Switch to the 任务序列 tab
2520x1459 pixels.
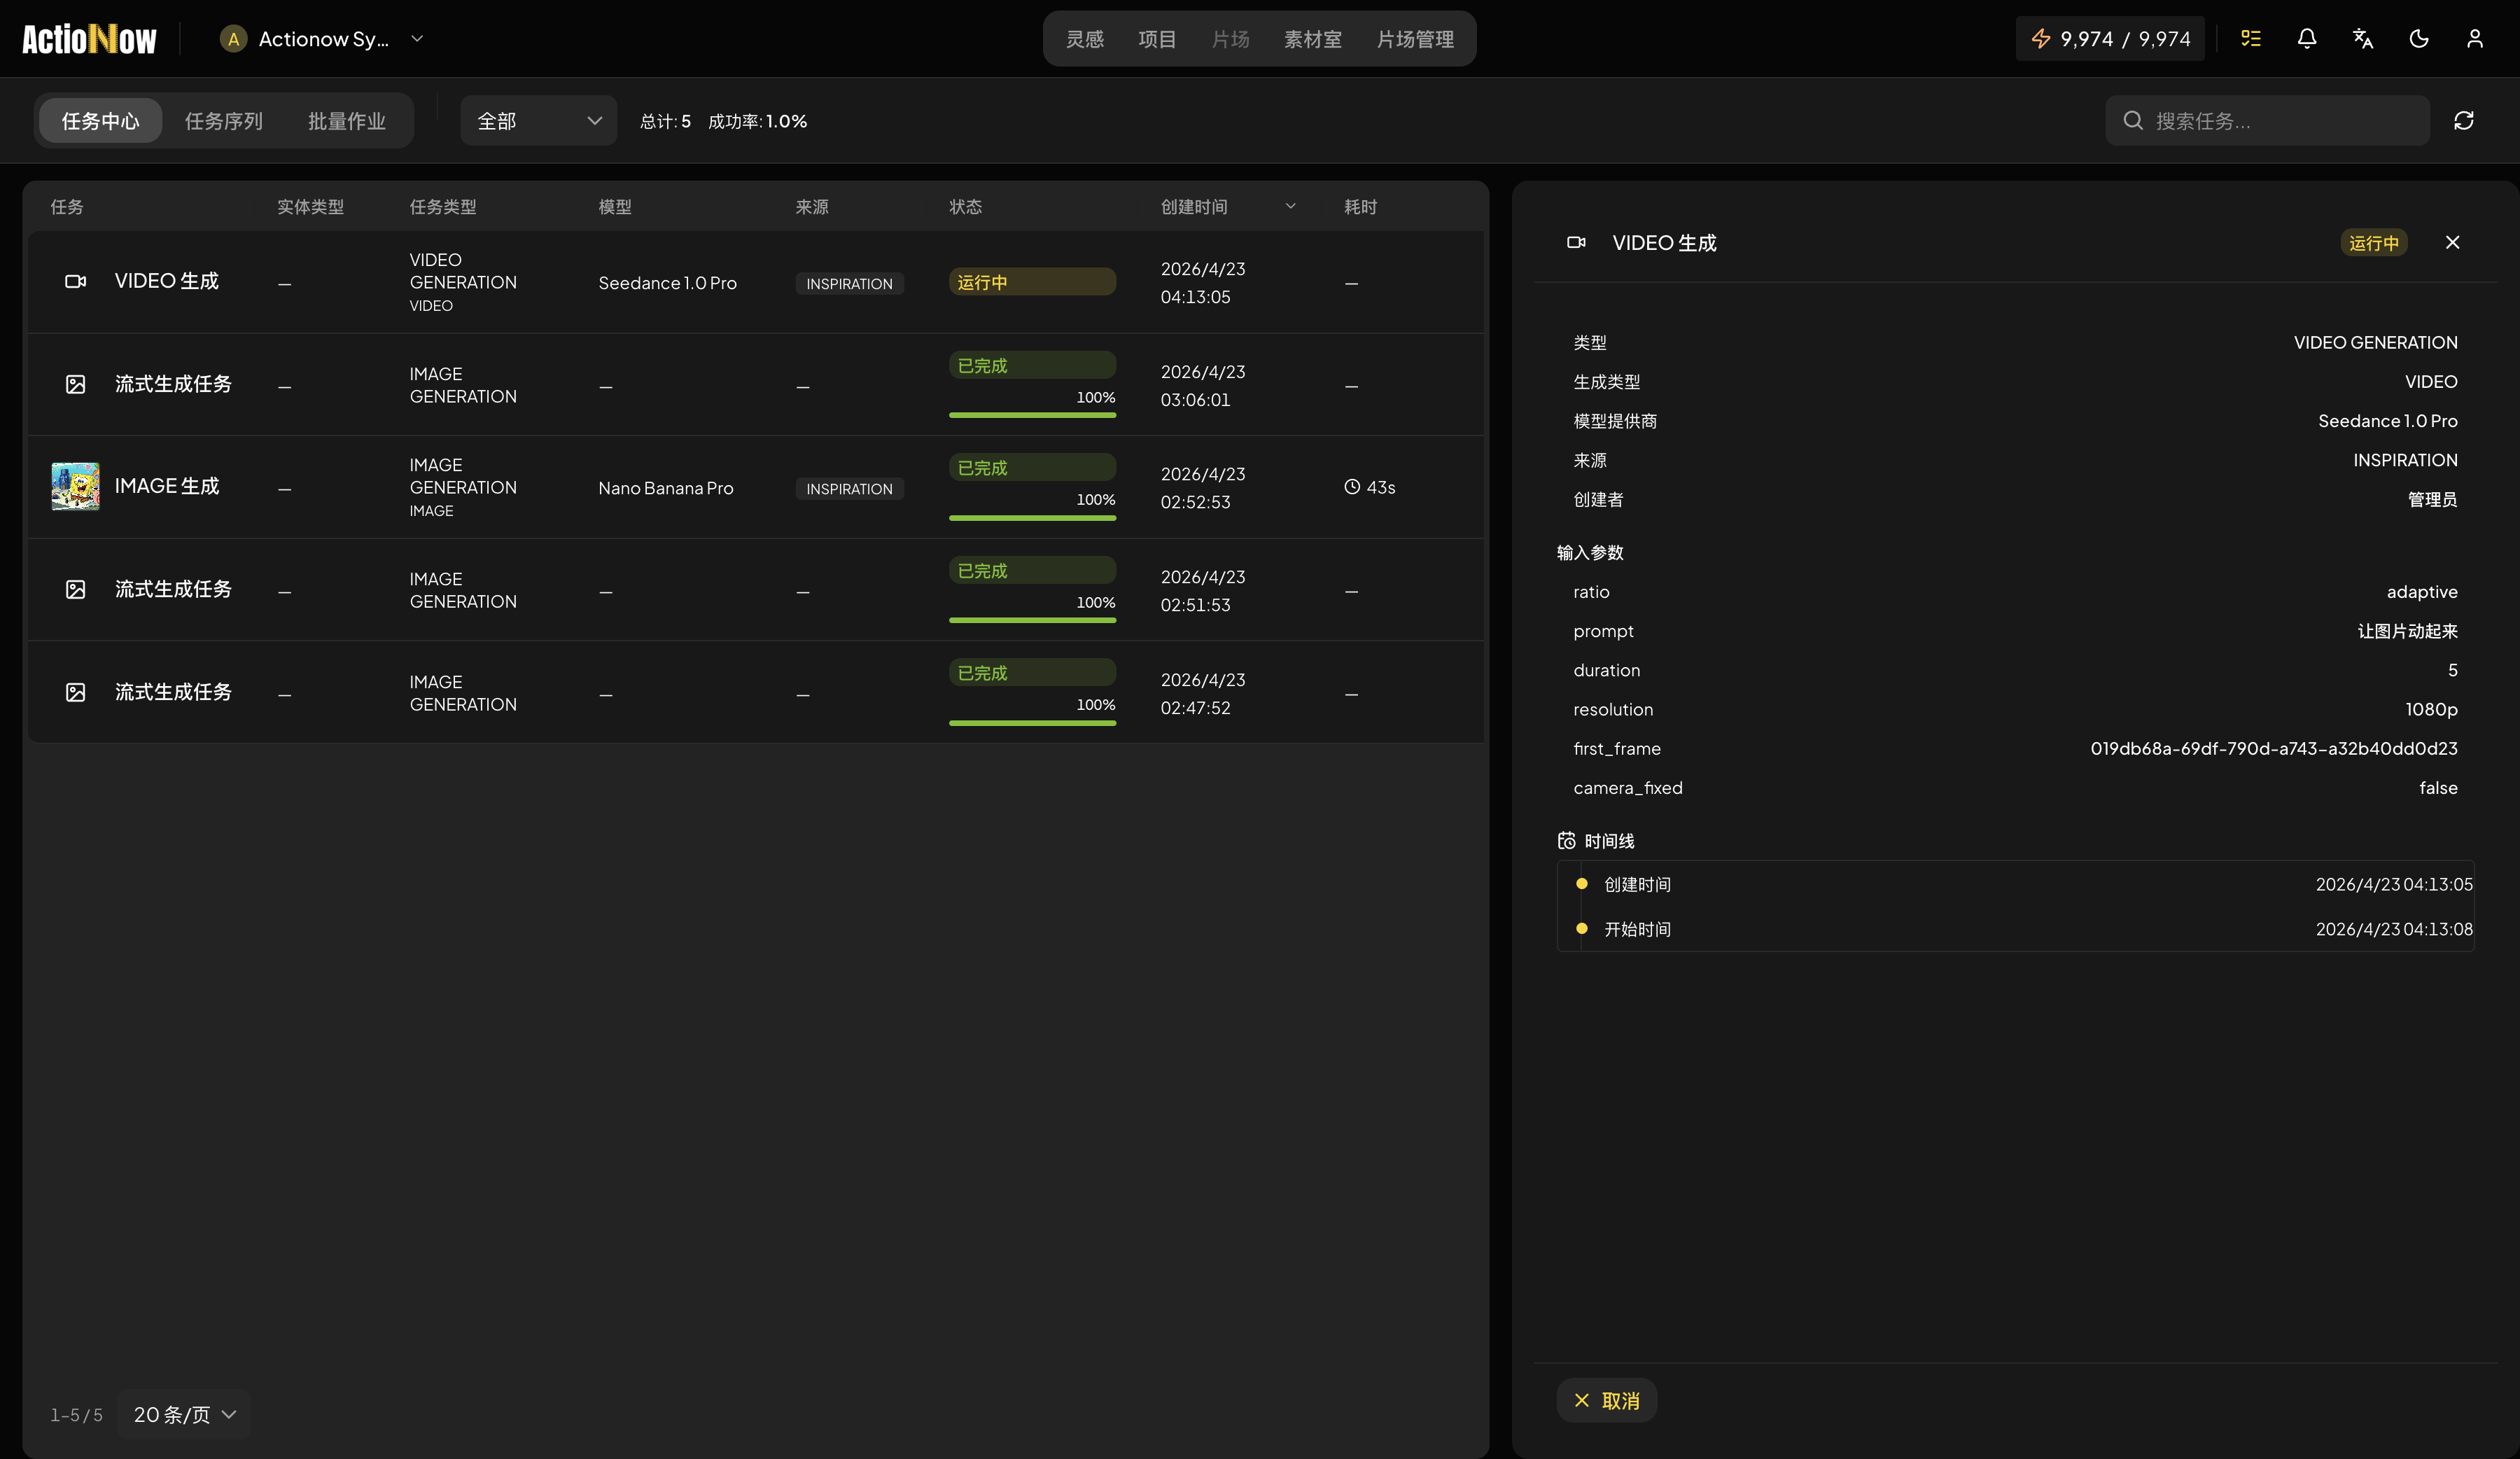tap(223, 120)
